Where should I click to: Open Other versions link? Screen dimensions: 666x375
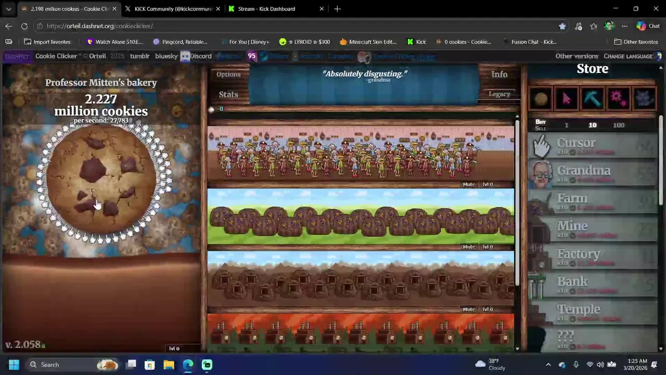577,56
